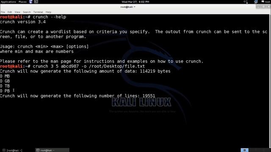Open the Places menu in top panel
The width and height of the screenshot is (271, 152).
(22, 2)
